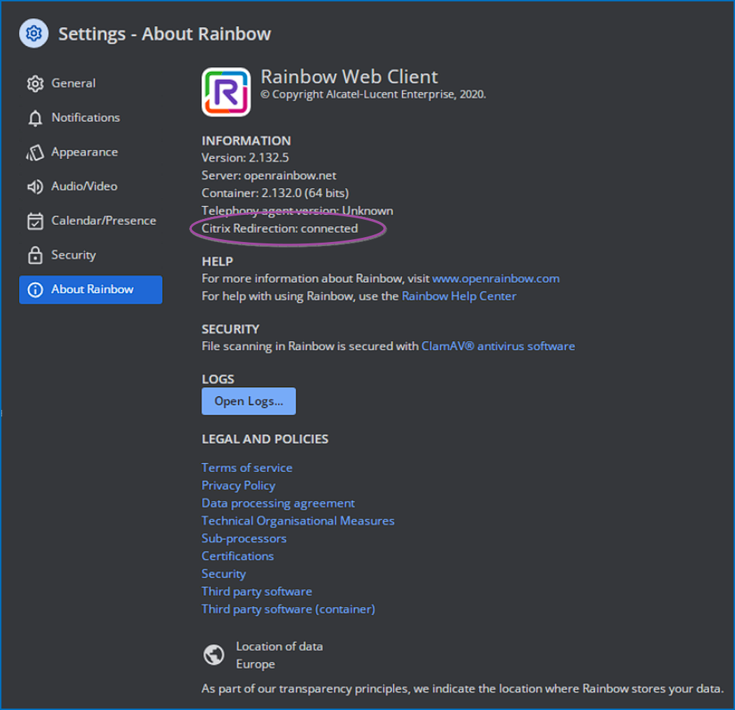The image size is (735, 710).
Task: Switch to Audio/Video settings
Action: 84,186
